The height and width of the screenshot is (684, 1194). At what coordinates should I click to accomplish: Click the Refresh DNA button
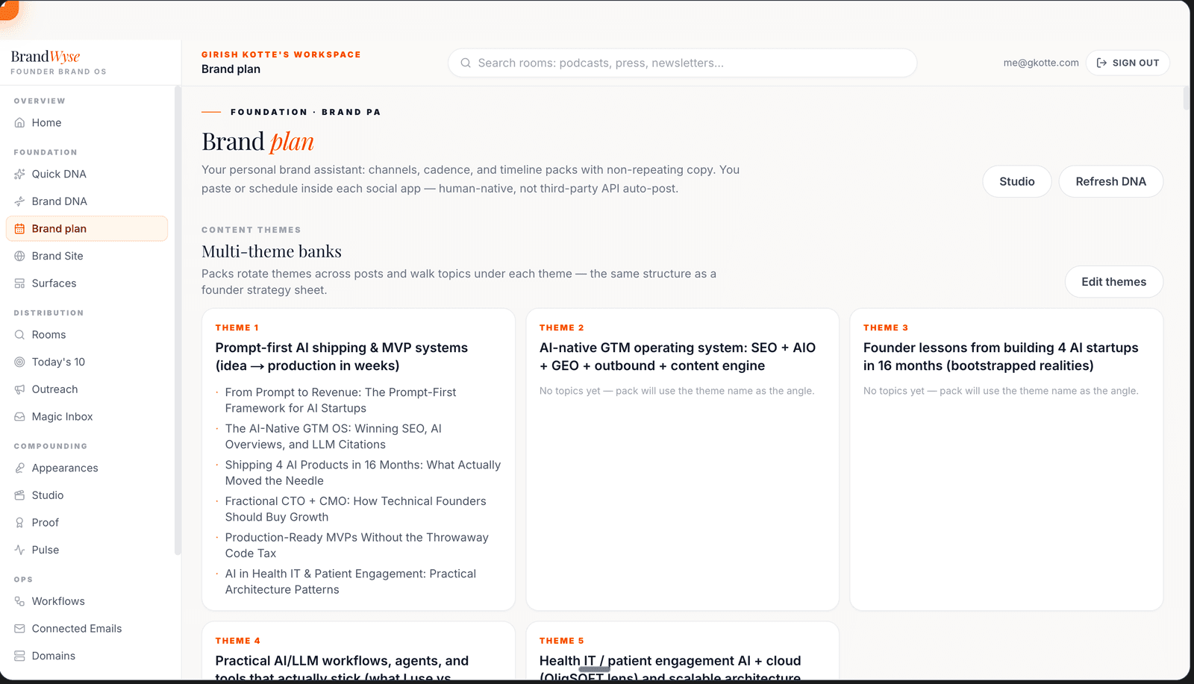pos(1111,182)
